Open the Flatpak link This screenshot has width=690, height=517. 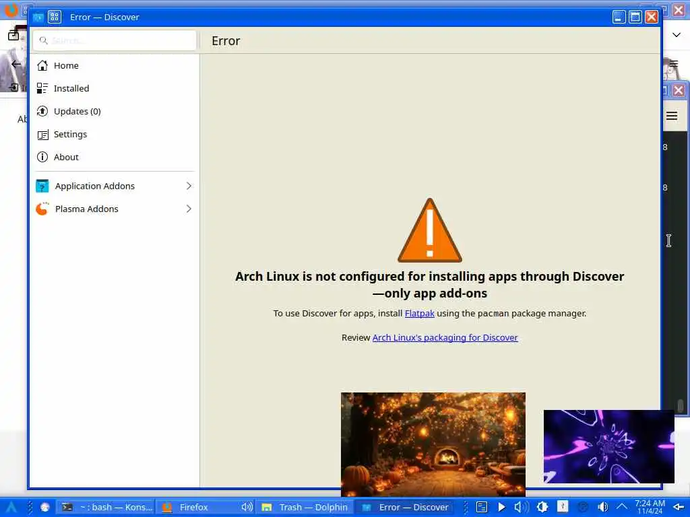click(419, 314)
